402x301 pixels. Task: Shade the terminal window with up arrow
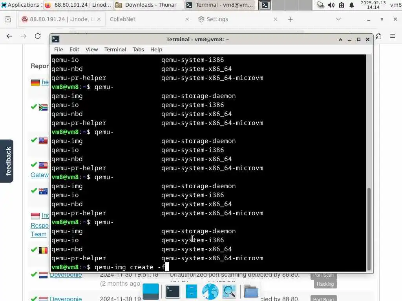(x=340, y=40)
